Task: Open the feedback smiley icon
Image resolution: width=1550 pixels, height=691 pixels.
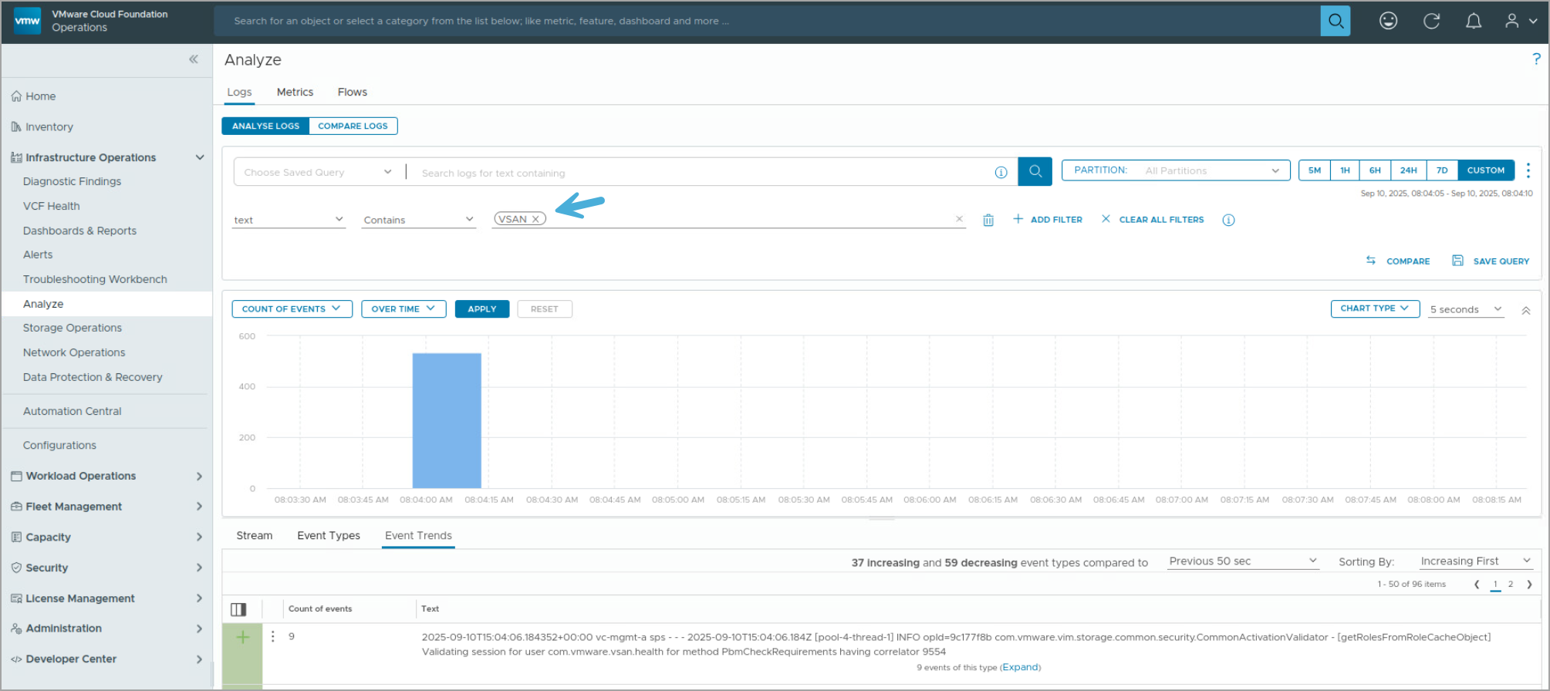Action: pyautogui.click(x=1388, y=21)
